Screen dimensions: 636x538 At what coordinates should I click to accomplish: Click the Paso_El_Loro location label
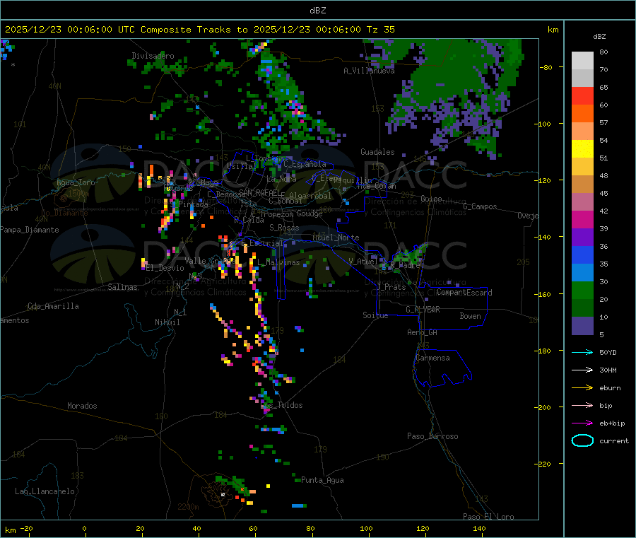[x=489, y=517]
